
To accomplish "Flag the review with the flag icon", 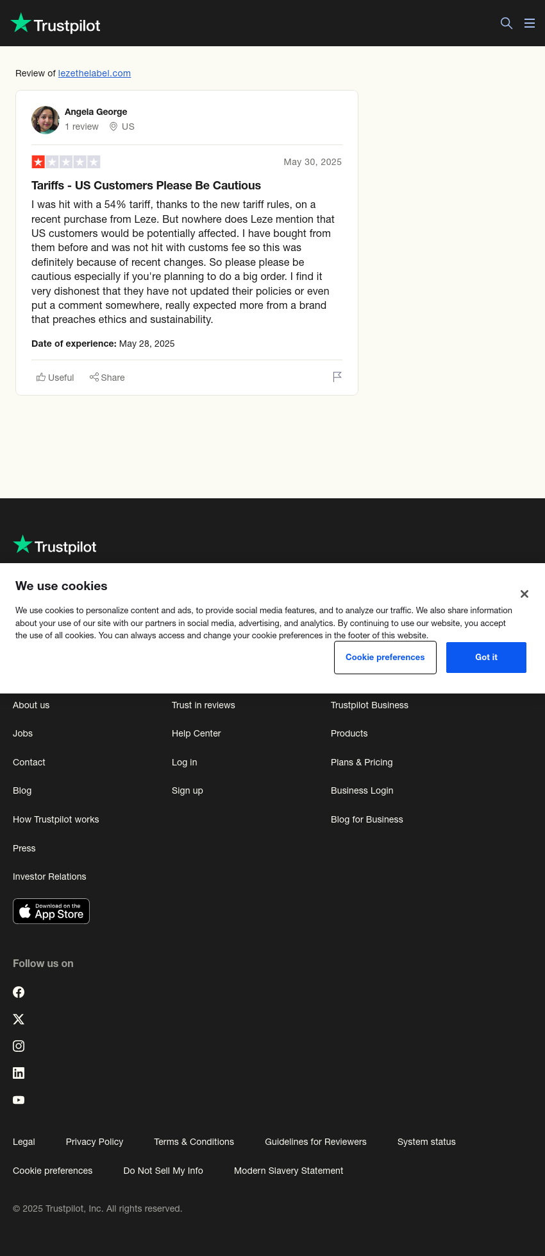I will 337,377.
